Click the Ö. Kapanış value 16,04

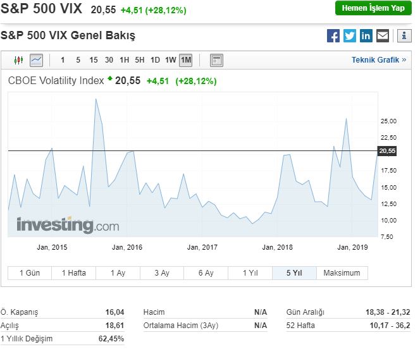coord(114,312)
